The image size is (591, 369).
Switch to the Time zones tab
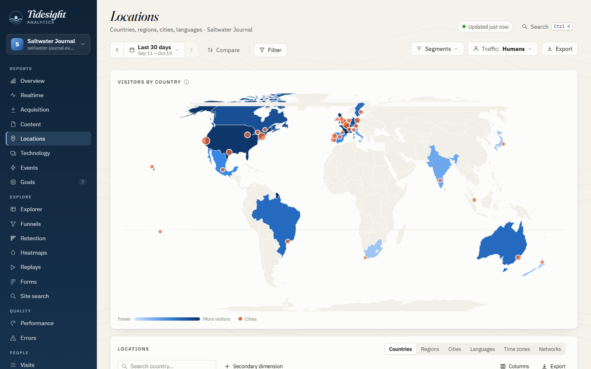tap(517, 349)
